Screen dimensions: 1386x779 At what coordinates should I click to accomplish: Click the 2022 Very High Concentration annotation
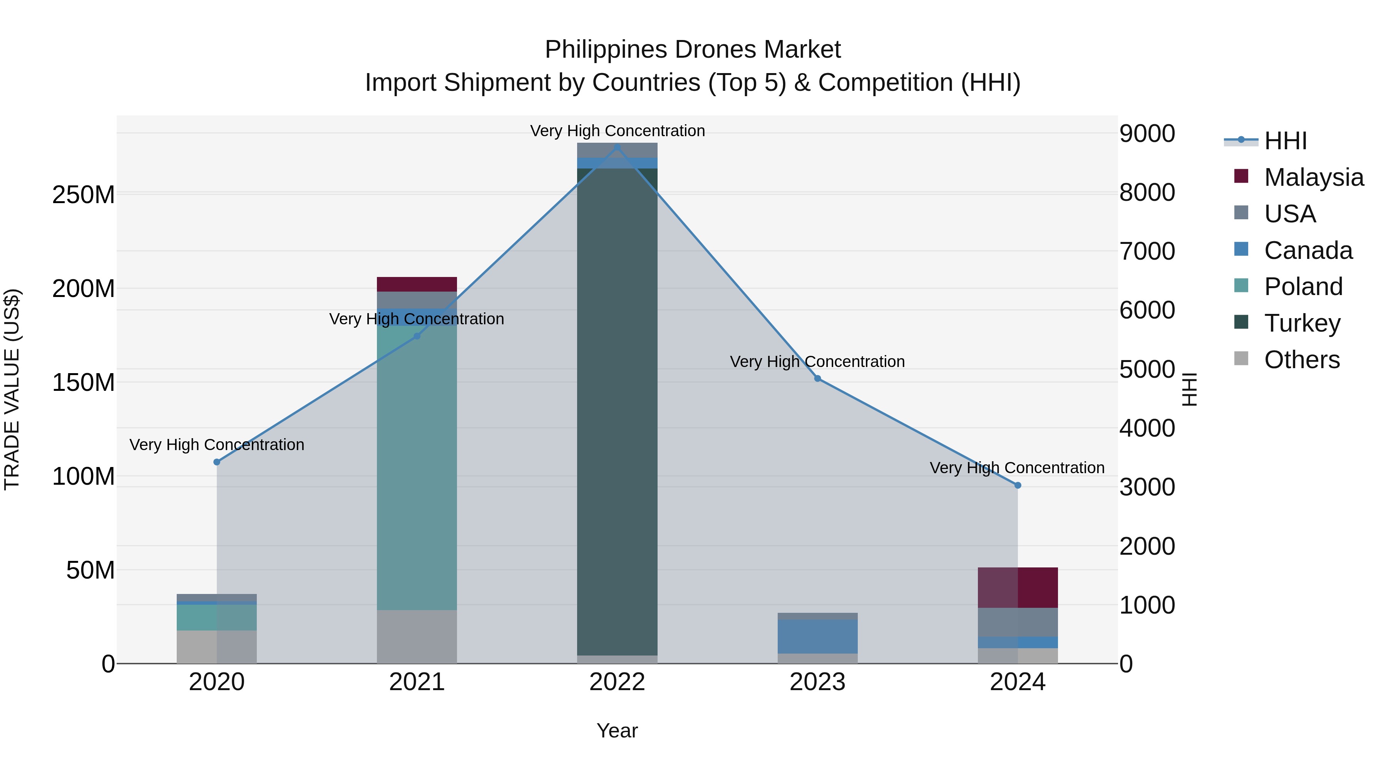click(617, 131)
